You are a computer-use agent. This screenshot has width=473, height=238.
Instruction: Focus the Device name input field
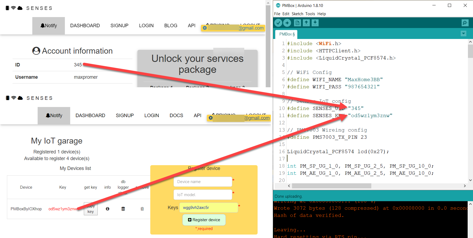(x=203, y=182)
